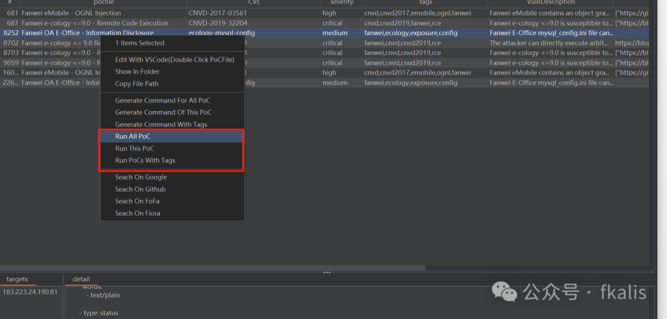Choose Generate Command With Tags
This screenshot has width=667, height=319.
[161, 125]
